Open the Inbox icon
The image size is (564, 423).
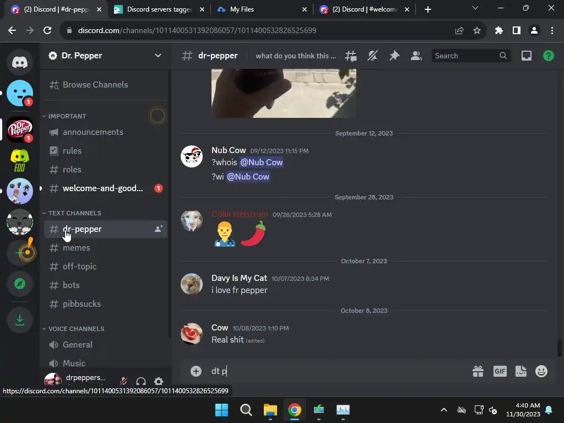527,56
